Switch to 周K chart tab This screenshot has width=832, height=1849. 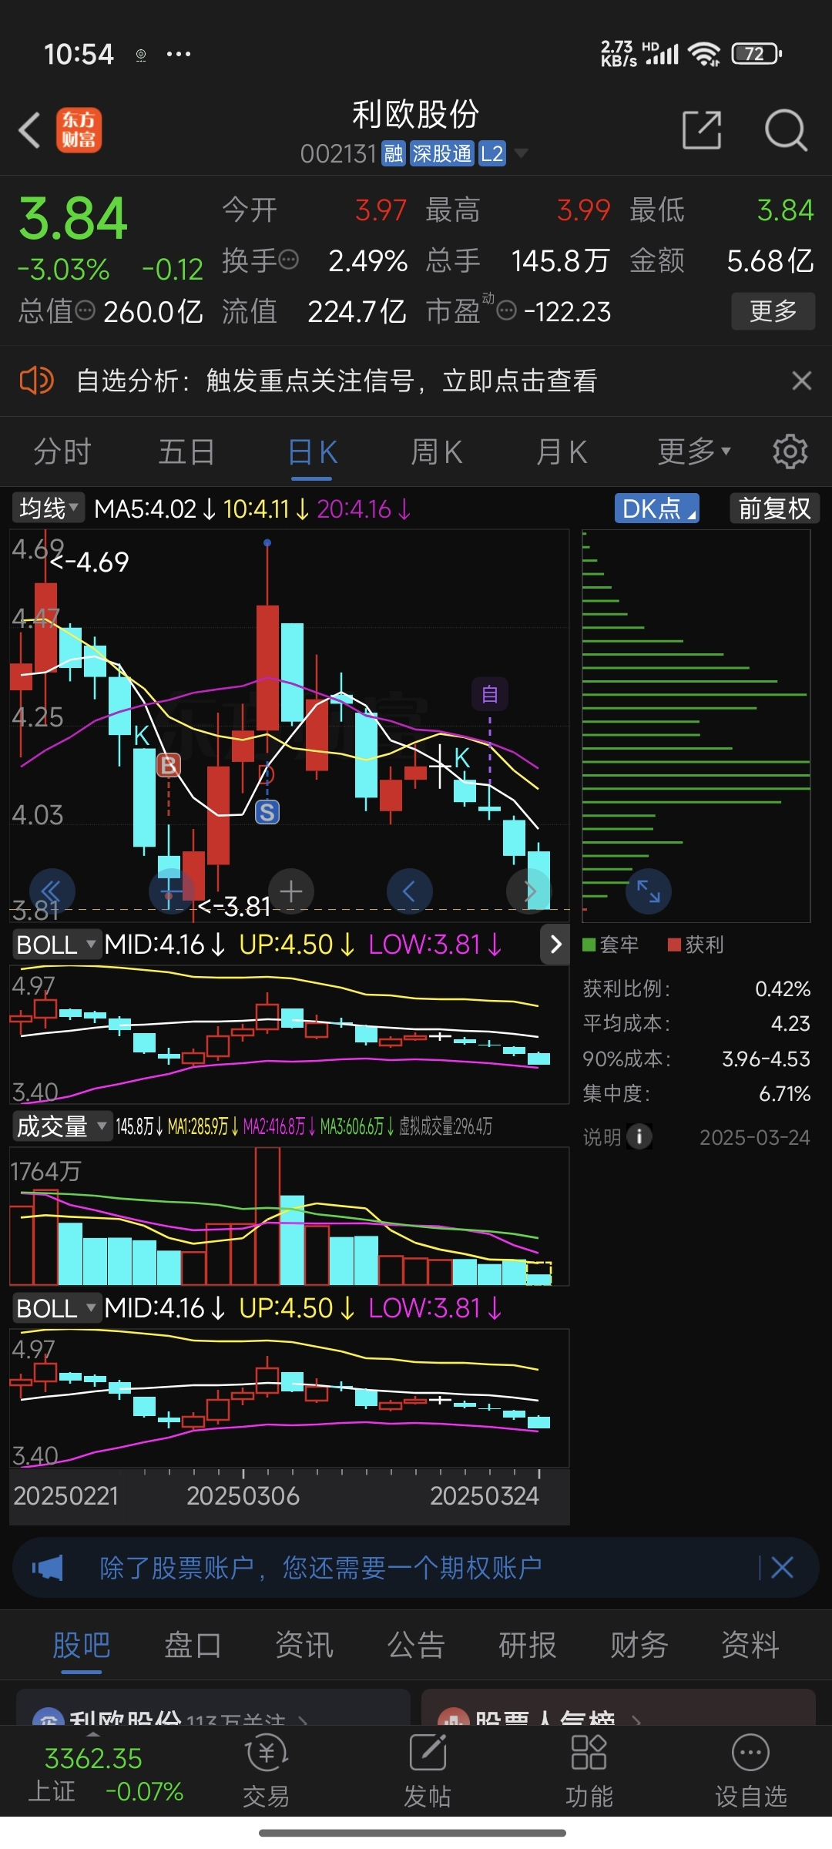[437, 451]
